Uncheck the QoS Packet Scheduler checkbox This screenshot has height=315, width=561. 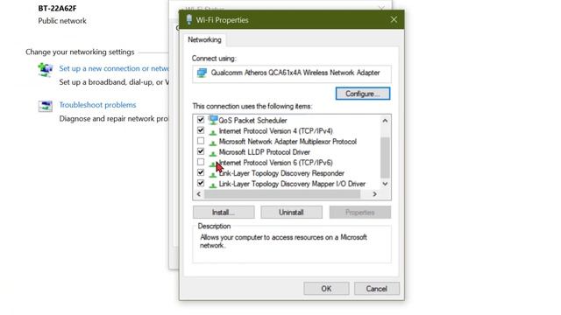coord(201,120)
